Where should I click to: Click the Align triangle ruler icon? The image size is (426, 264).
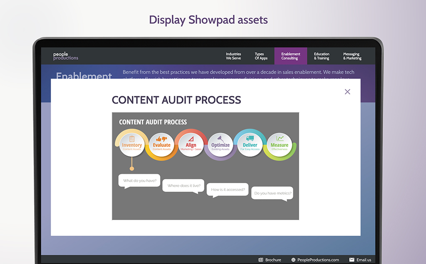pyautogui.click(x=191, y=139)
